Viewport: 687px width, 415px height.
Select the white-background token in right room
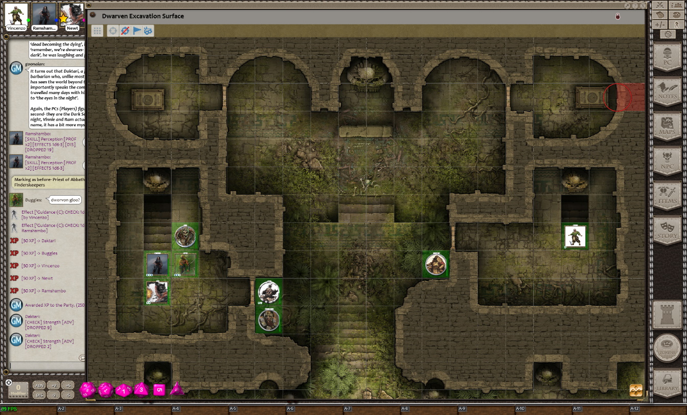(575, 237)
